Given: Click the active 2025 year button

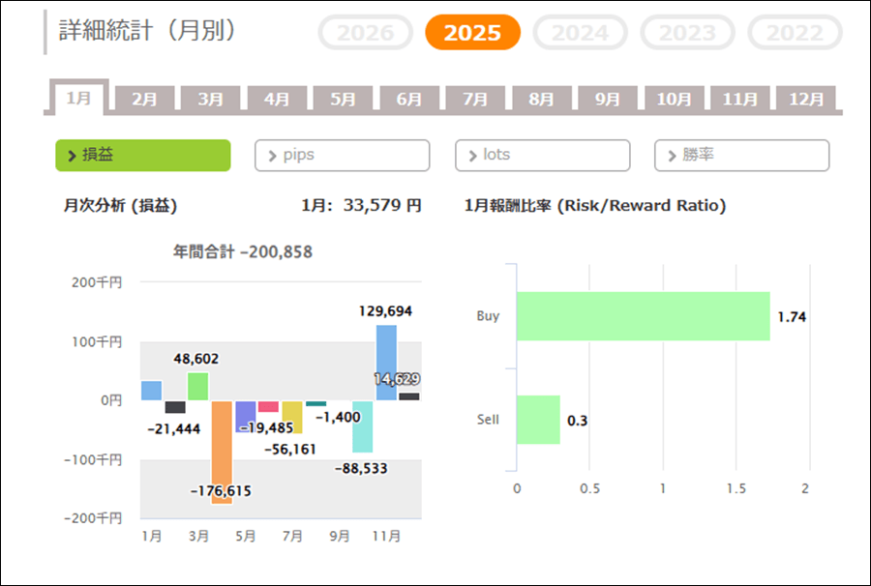Looking at the screenshot, I should click(x=472, y=33).
